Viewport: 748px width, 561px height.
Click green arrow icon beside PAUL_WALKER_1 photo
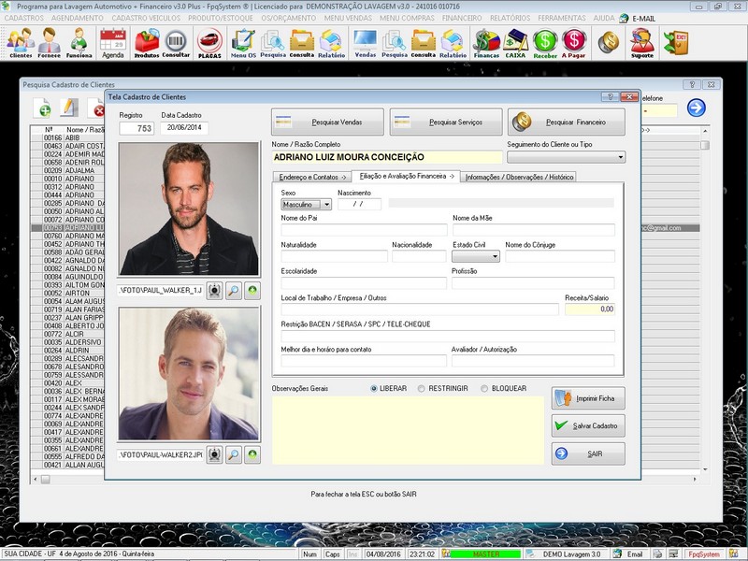tap(252, 290)
